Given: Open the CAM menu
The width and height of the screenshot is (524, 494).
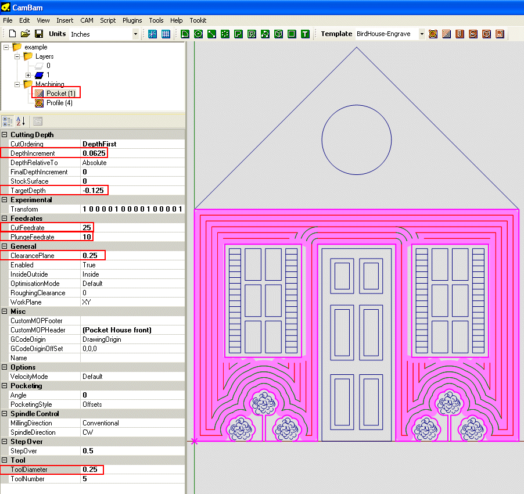Looking at the screenshot, I should click(x=87, y=20).
